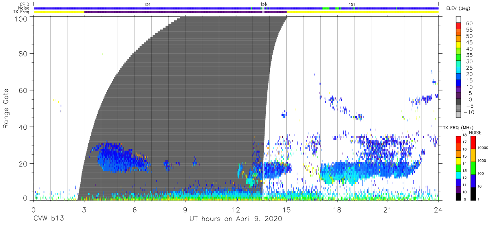Select the '24' tick on UT hours axis

pyautogui.click(x=438, y=210)
